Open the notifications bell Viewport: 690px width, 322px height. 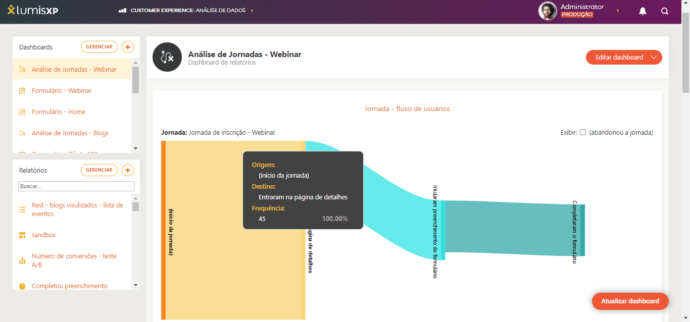(x=643, y=11)
